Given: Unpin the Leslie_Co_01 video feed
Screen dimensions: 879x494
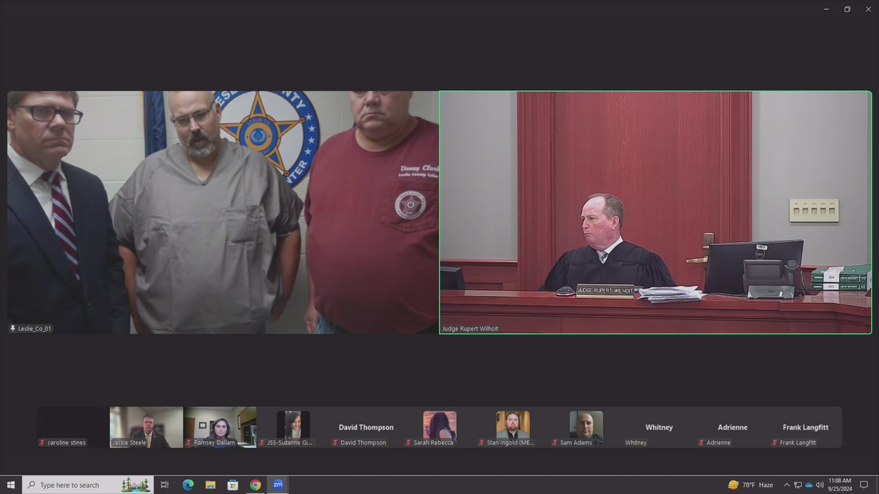Looking at the screenshot, I should pos(13,328).
